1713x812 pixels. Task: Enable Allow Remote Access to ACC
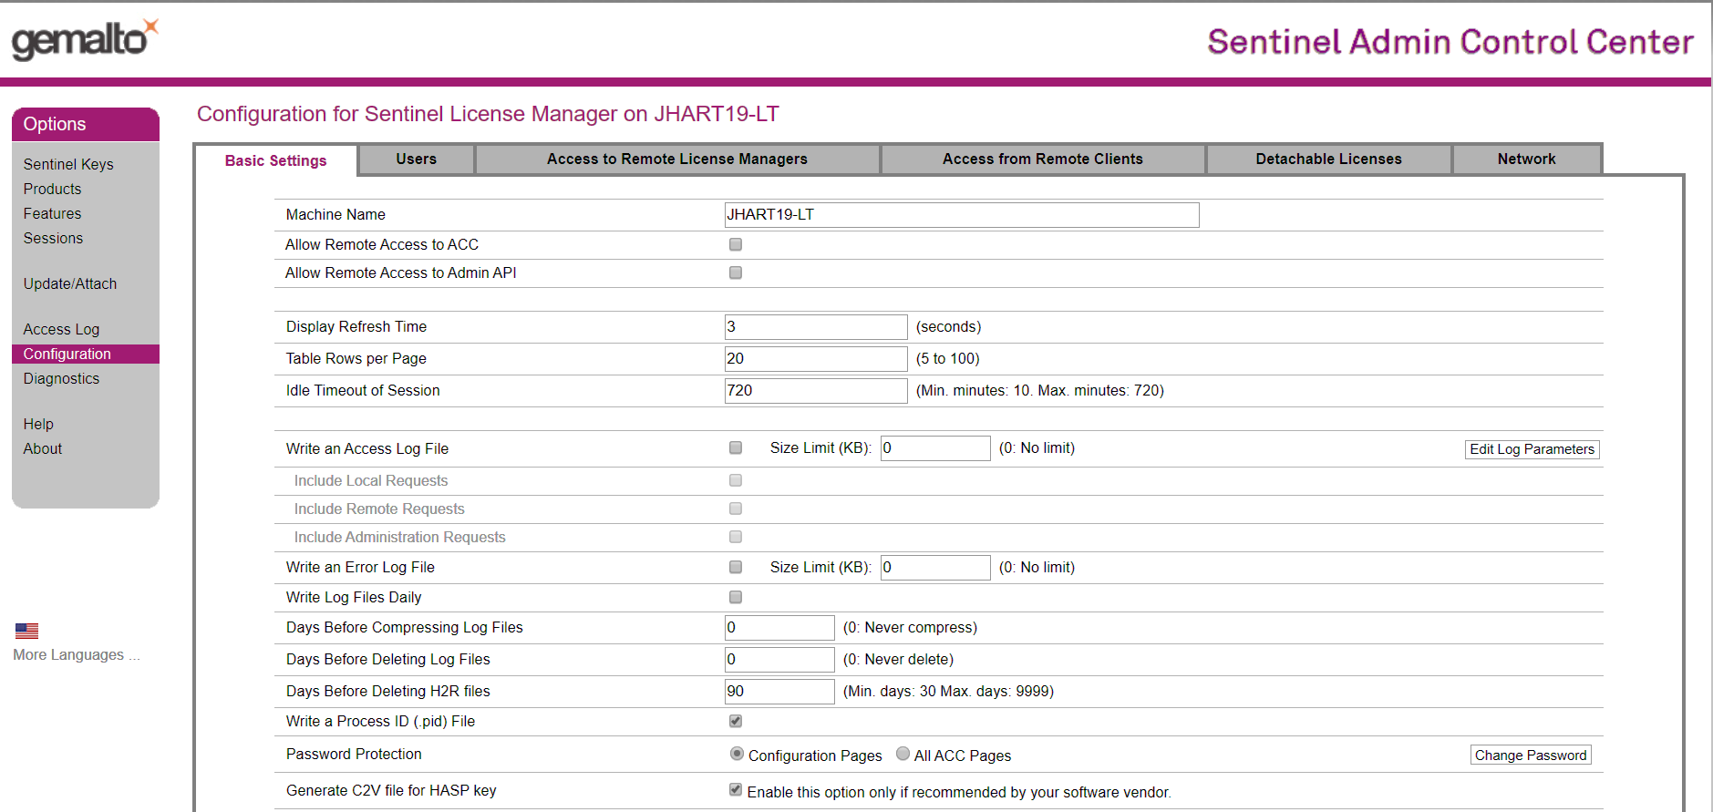(x=736, y=244)
